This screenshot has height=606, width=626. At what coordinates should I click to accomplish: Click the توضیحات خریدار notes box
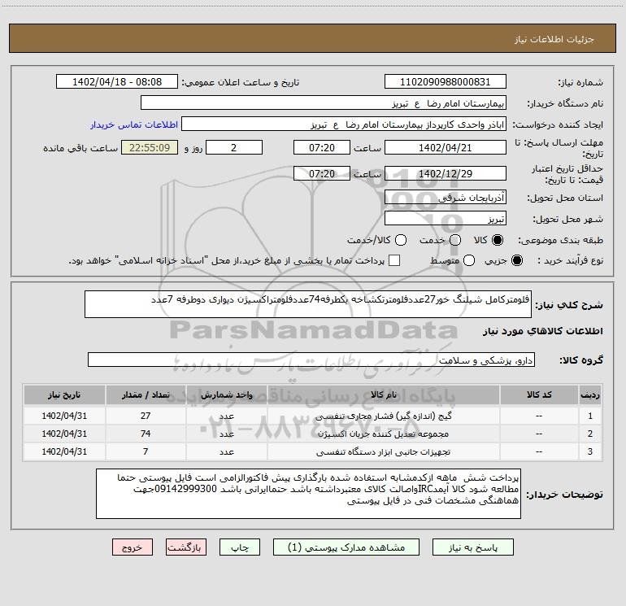308,494
